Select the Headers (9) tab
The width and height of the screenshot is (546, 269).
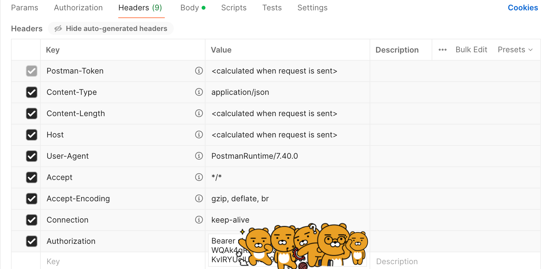140,8
